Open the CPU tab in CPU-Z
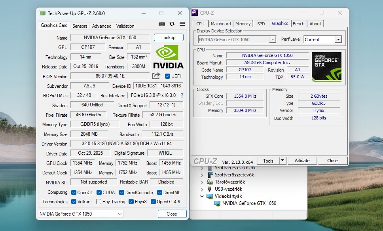The image size is (383, 231). pos(200,24)
